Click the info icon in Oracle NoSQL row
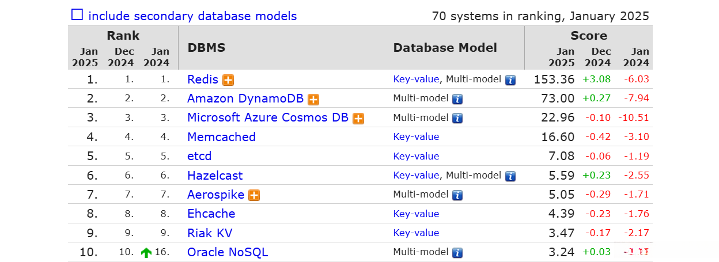 coord(457,253)
